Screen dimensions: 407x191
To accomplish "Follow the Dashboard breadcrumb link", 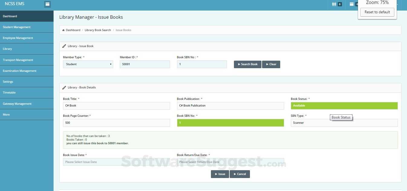I will [73, 30].
